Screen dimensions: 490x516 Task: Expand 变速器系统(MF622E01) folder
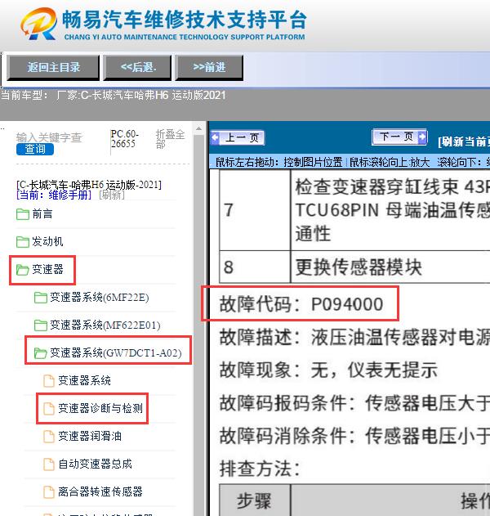tap(105, 325)
